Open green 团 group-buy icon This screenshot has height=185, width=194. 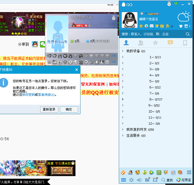click(159, 172)
